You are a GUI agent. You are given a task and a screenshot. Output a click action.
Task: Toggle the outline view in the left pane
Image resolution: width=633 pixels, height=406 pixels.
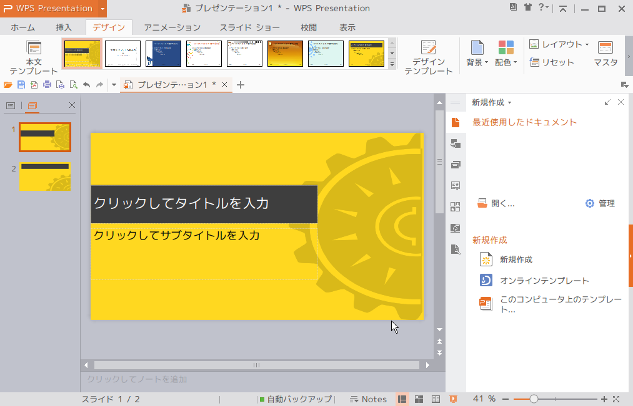(10, 105)
